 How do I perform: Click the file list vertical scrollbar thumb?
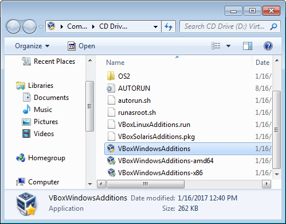pos(276,130)
